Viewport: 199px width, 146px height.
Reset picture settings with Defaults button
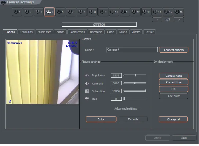(x=133, y=119)
